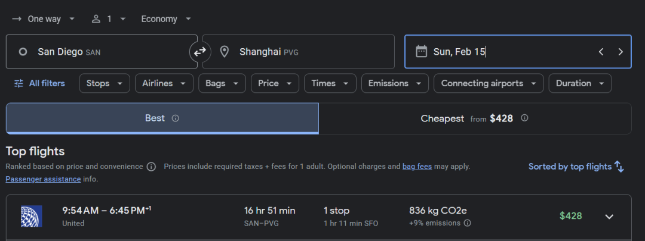Advance to next departure date

click(x=621, y=52)
